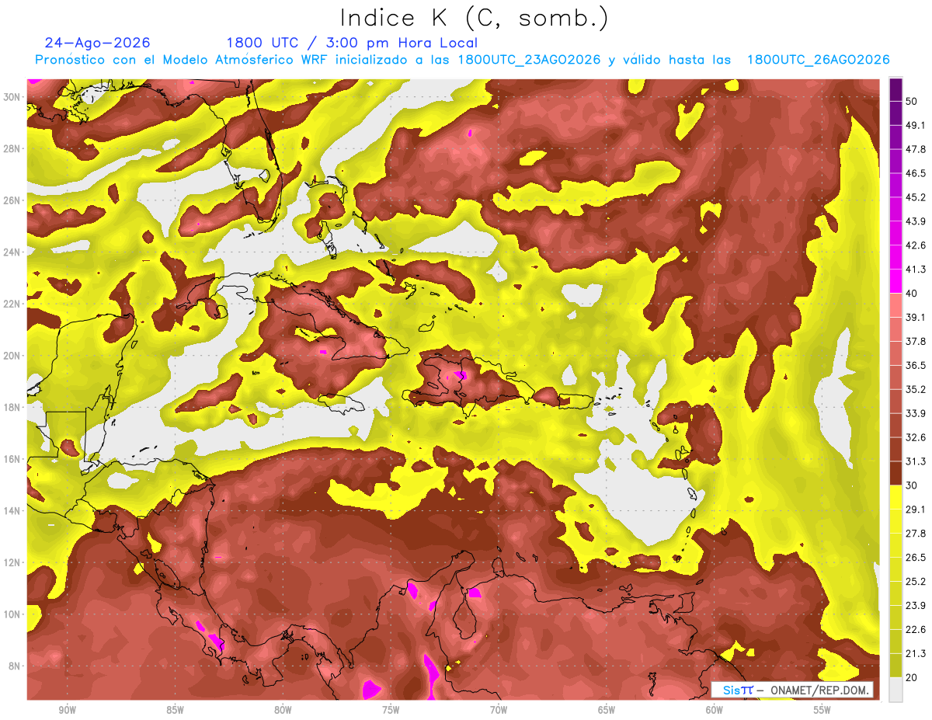Pick the salmon swatch between 39.1 and 40
The height and width of the screenshot is (720, 932).
(895, 305)
